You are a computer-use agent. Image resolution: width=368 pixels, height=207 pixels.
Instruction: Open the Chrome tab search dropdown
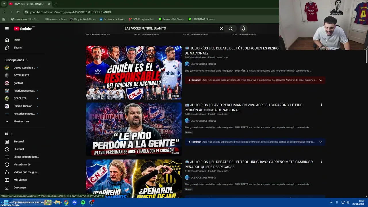tap(4, 4)
